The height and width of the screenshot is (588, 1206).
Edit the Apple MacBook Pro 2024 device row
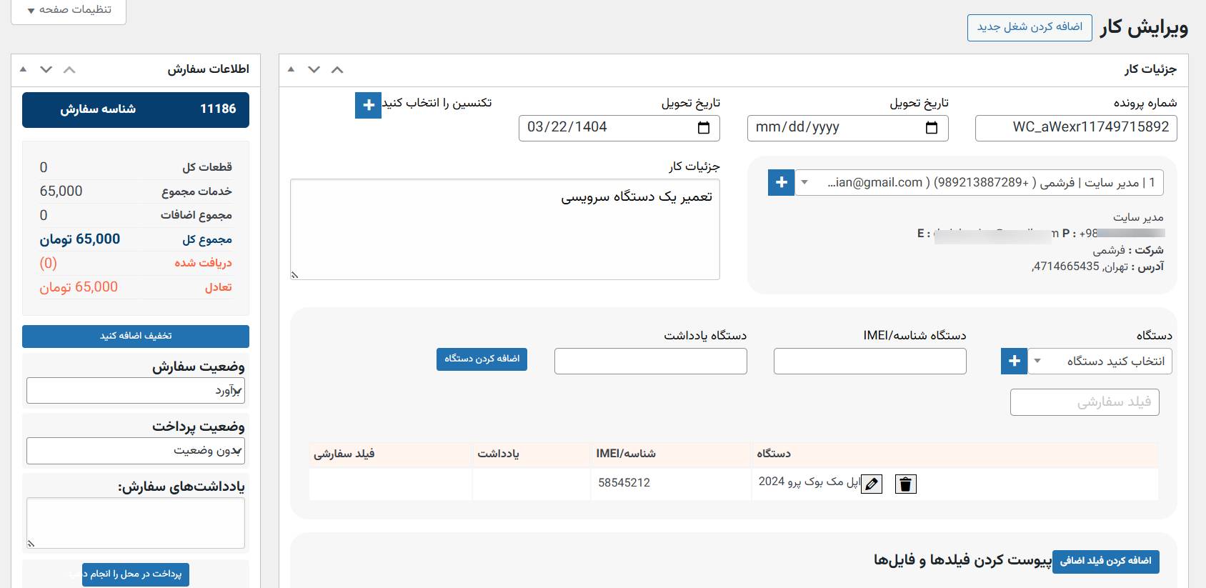(x=872, y=484)
